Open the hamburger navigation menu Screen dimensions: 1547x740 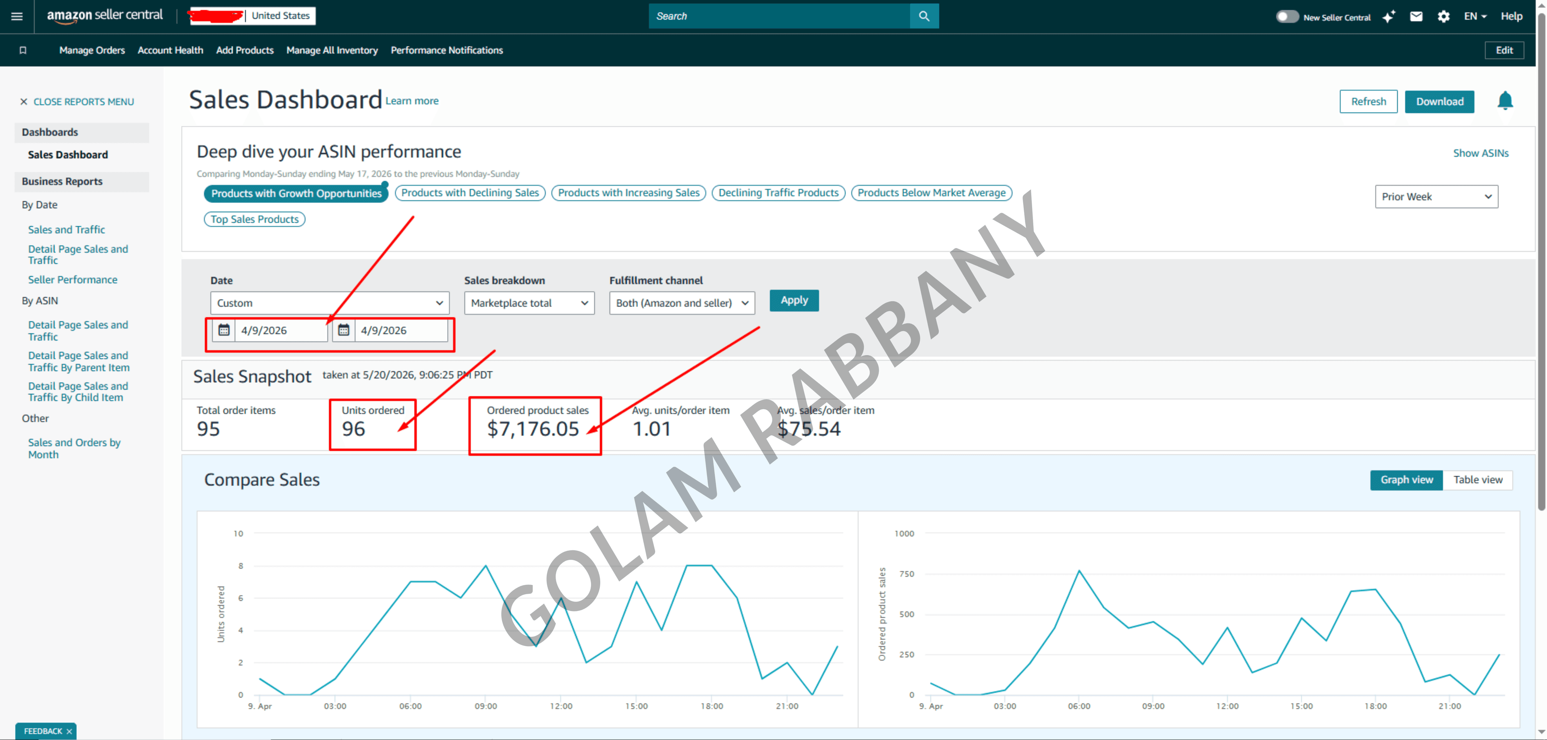pos(17,16)
